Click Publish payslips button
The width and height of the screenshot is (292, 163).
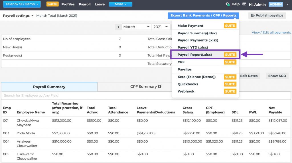pyautogui.click(x=267, y=16)
